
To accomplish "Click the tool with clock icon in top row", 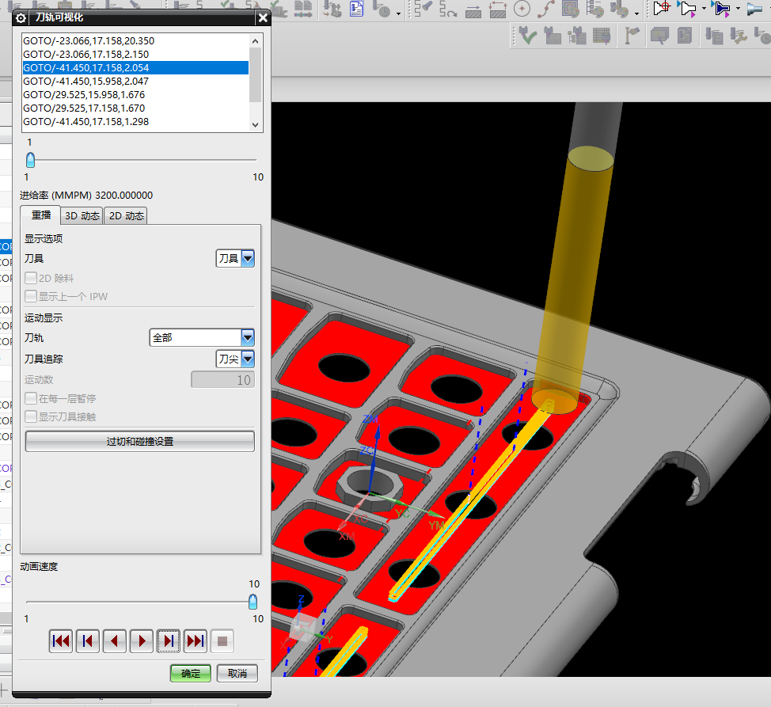I will (x=382, y=9).
